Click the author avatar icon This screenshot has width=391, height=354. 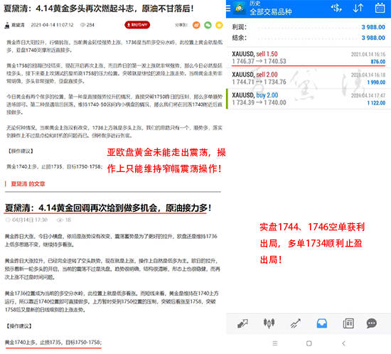pyautogui.click(x=7, y=25)
